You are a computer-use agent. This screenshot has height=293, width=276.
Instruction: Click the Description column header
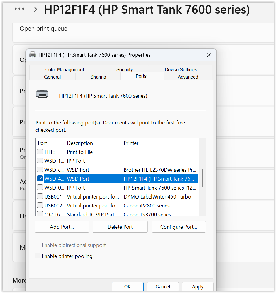coord(93,143)
